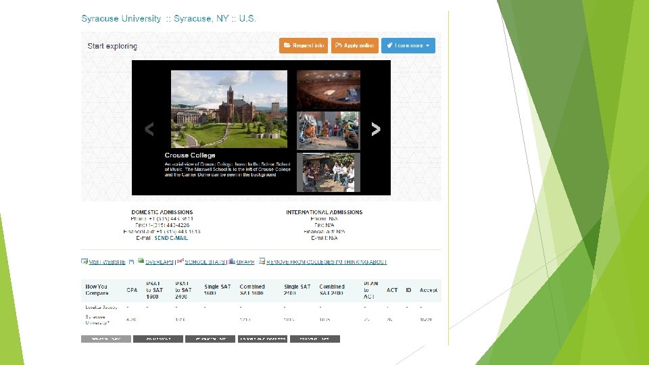This screenshot has width=649, height=365.
Task: Open the Learn more dropdown
Action: pos(408,45)
